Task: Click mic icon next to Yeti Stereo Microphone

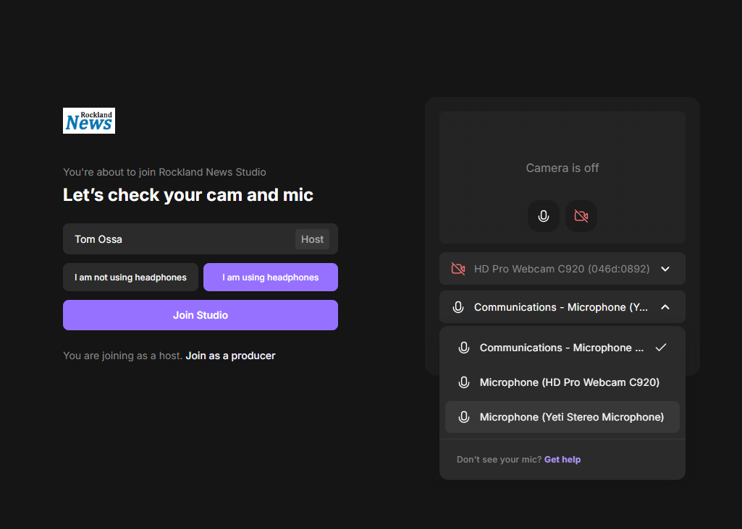Action: 464,417
